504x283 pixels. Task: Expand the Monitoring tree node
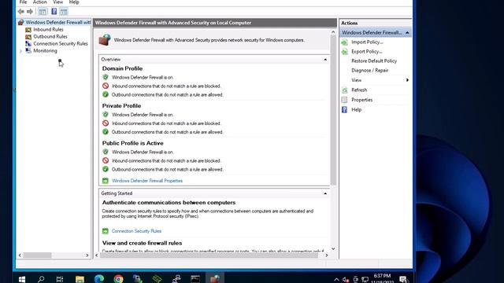coord(21,51)
